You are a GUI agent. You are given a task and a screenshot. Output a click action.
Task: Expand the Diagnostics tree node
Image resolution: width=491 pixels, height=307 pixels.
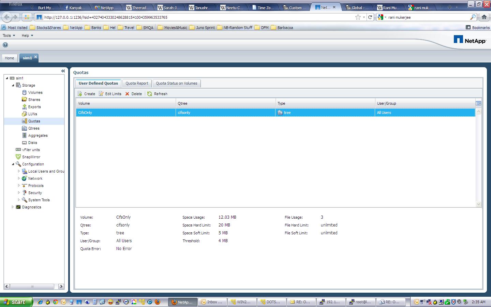coord(13,207)
